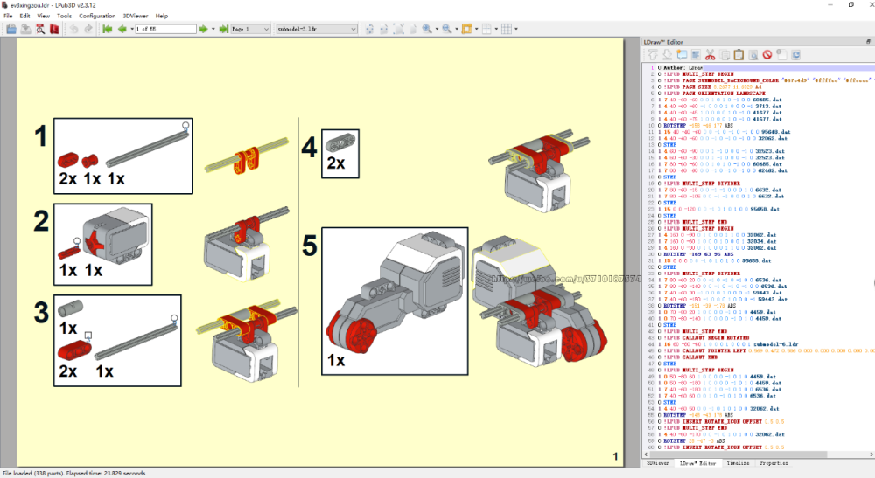Image resolution: width=875 pixels, height=478 pixels.
Task: Click the Zoom Out magnifier icon
Action: (447, 29)
